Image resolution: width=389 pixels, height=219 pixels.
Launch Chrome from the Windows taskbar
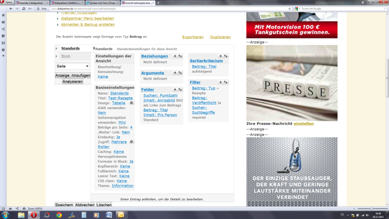tap(59, 215)
